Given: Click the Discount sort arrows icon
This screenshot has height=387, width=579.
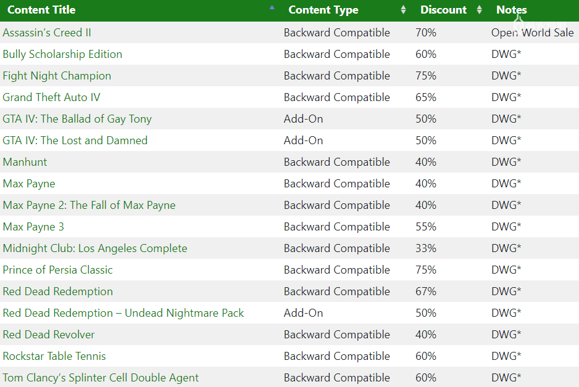Looking at the screenshot, I should pos(479,10).
